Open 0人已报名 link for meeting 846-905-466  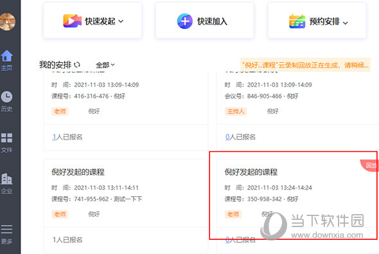tap(240, 137)
